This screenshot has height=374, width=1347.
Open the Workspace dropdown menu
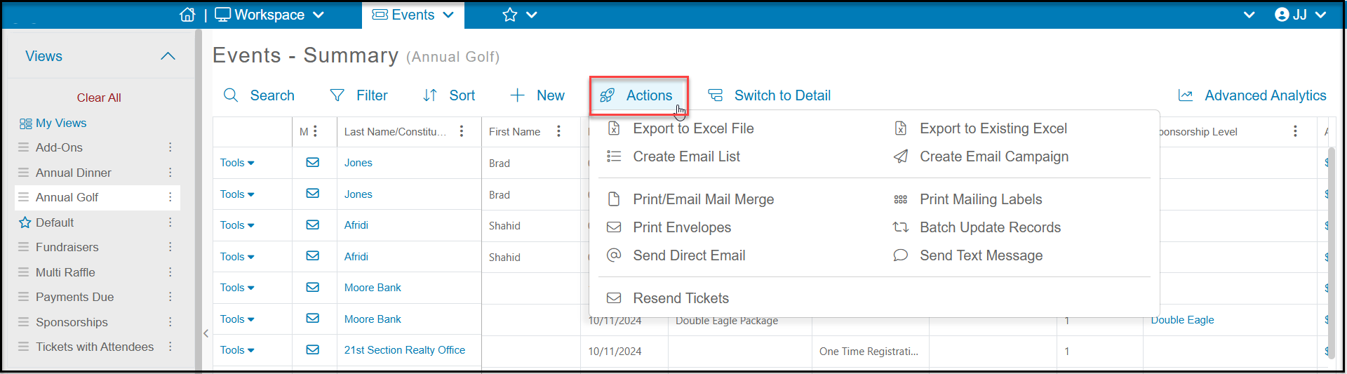coord(269,15)
